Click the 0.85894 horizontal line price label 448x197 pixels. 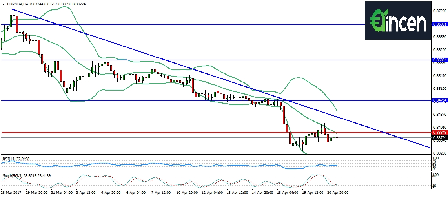(439, 60)
